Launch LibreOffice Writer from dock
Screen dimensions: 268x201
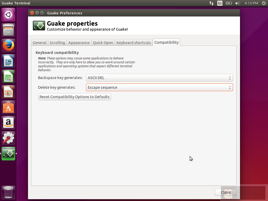click(8, 61)
